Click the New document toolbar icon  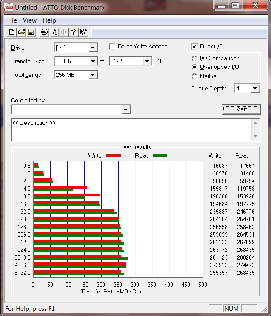[12, 32]
